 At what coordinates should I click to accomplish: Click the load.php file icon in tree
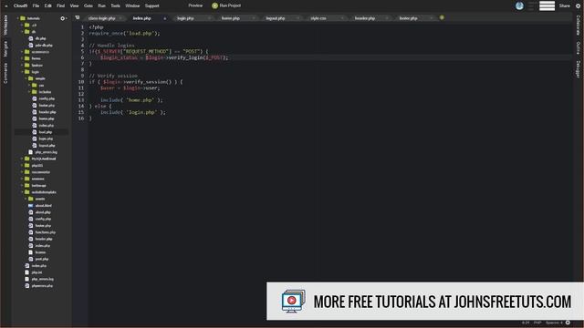tap(35, 132)
